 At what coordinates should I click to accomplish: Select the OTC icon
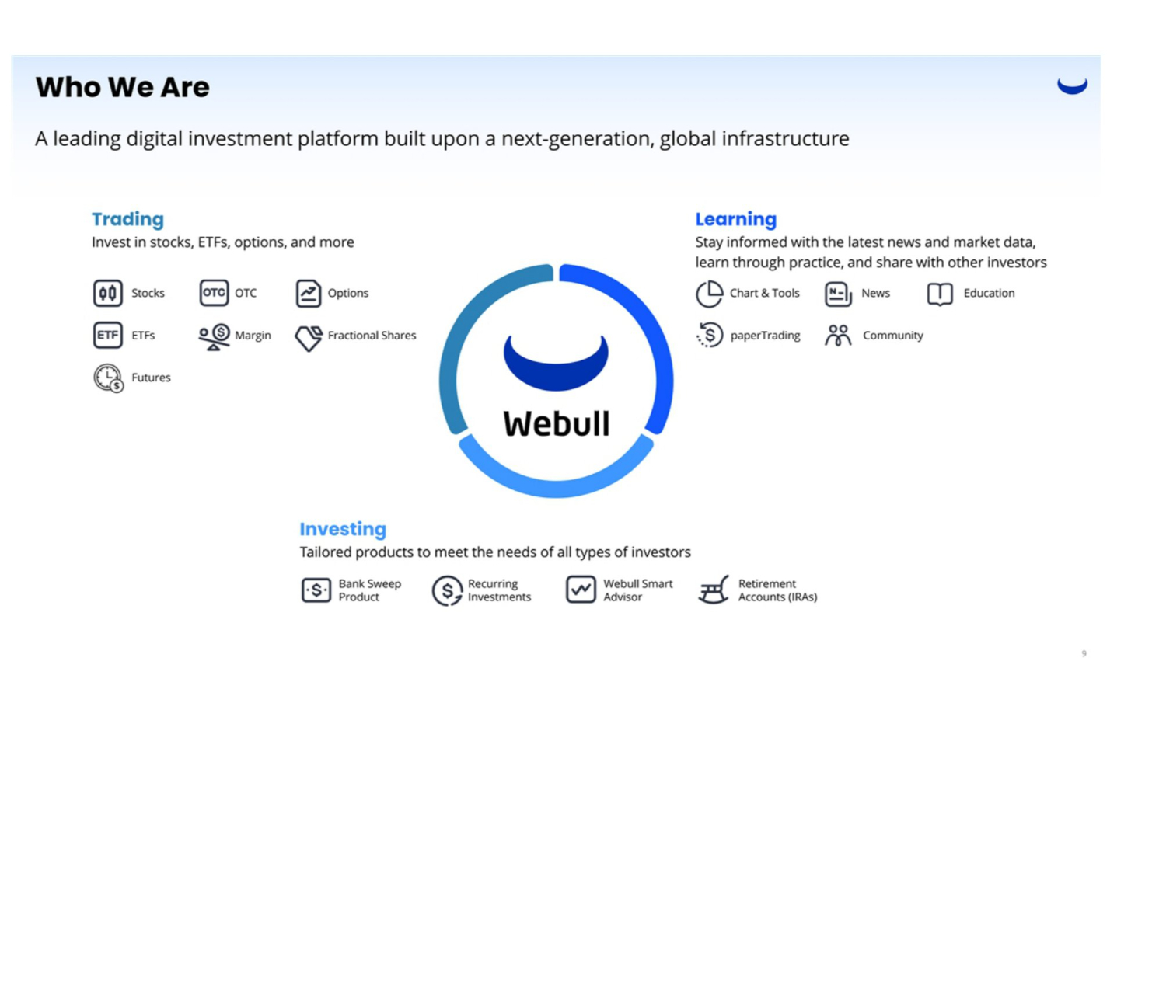click(214, 293)
